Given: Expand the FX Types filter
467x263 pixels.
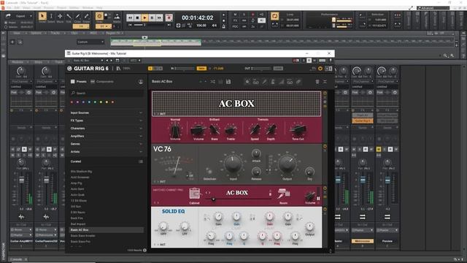Looking at the screenshot, I should [x=106, y=121].
